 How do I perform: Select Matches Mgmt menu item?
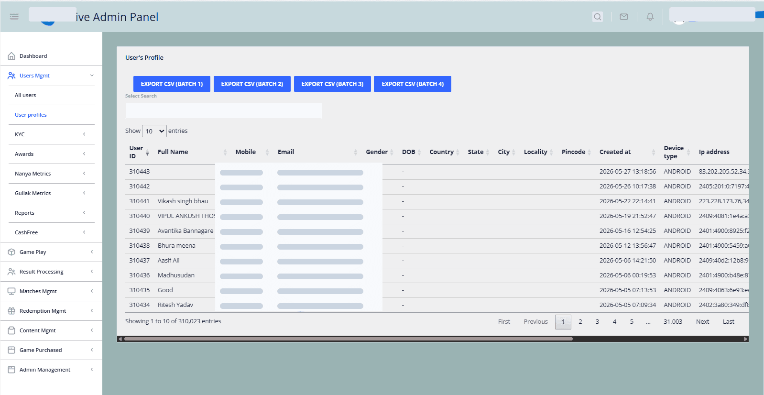pos(38,291)
